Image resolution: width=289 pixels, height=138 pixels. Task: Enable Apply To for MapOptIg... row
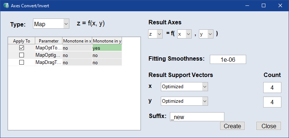[x=21, y=55]
